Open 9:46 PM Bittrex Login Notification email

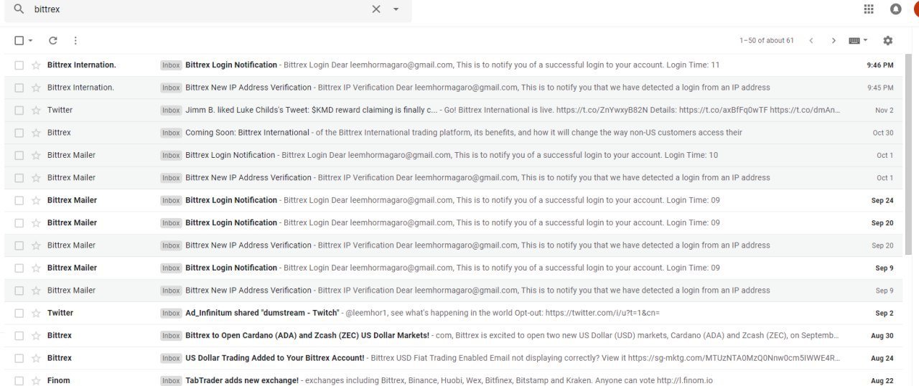coord(454,65)
